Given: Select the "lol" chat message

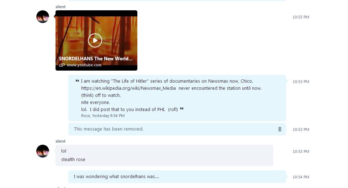Looking at the screenshot, I should tap(64, 151).
